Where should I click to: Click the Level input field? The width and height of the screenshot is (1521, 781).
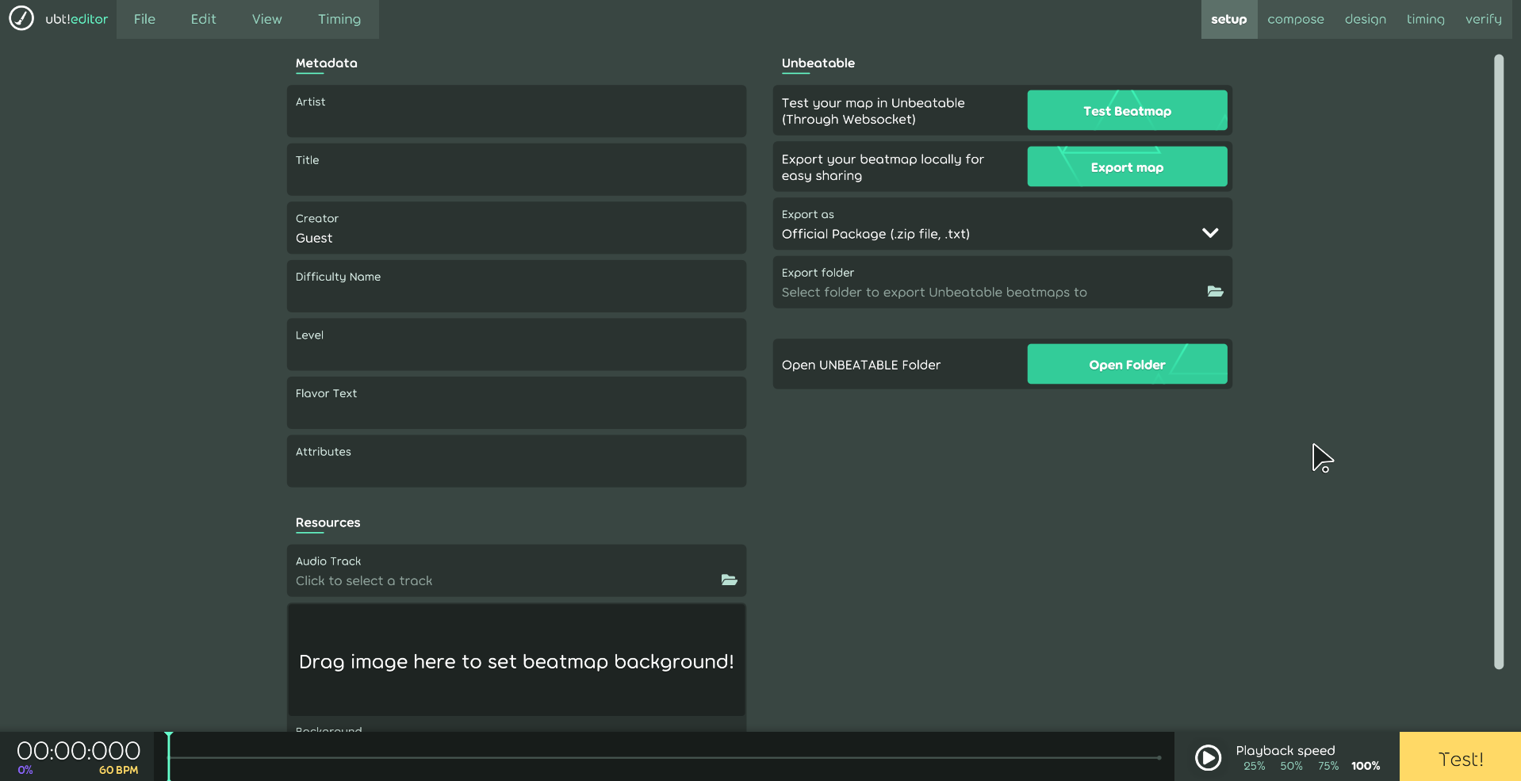pos(516,344)
